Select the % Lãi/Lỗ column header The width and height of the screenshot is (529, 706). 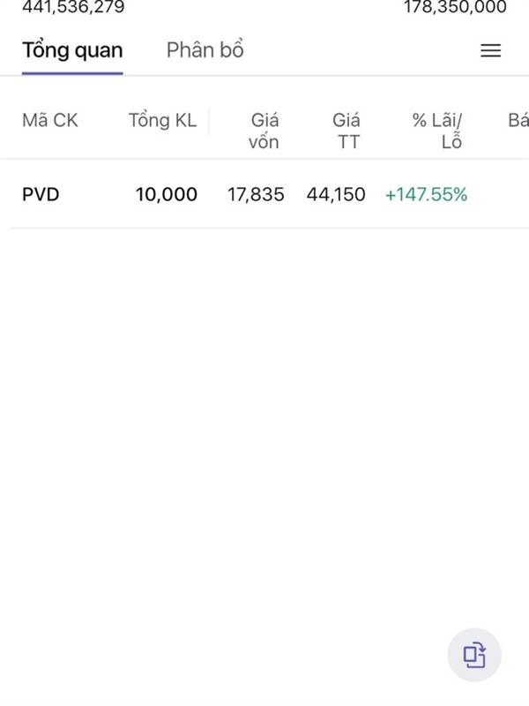pyautogui.click(x=438, y=131)
